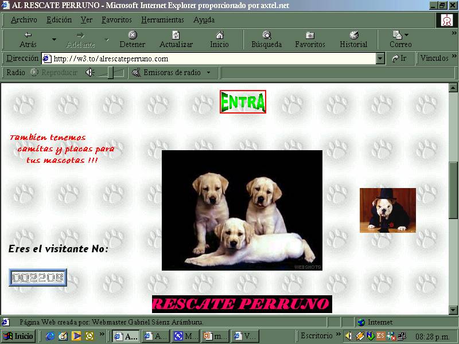
Task: Open the Favoritos toolbar icon
Action: (310, 36)
